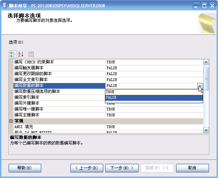Click the disabled 完成(F) button
The height and width of the screenshot is (178, 218).
click(x=157, y=168)
